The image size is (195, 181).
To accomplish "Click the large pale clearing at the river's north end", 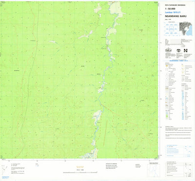I will pyautogui.click(x=117, y=9).
